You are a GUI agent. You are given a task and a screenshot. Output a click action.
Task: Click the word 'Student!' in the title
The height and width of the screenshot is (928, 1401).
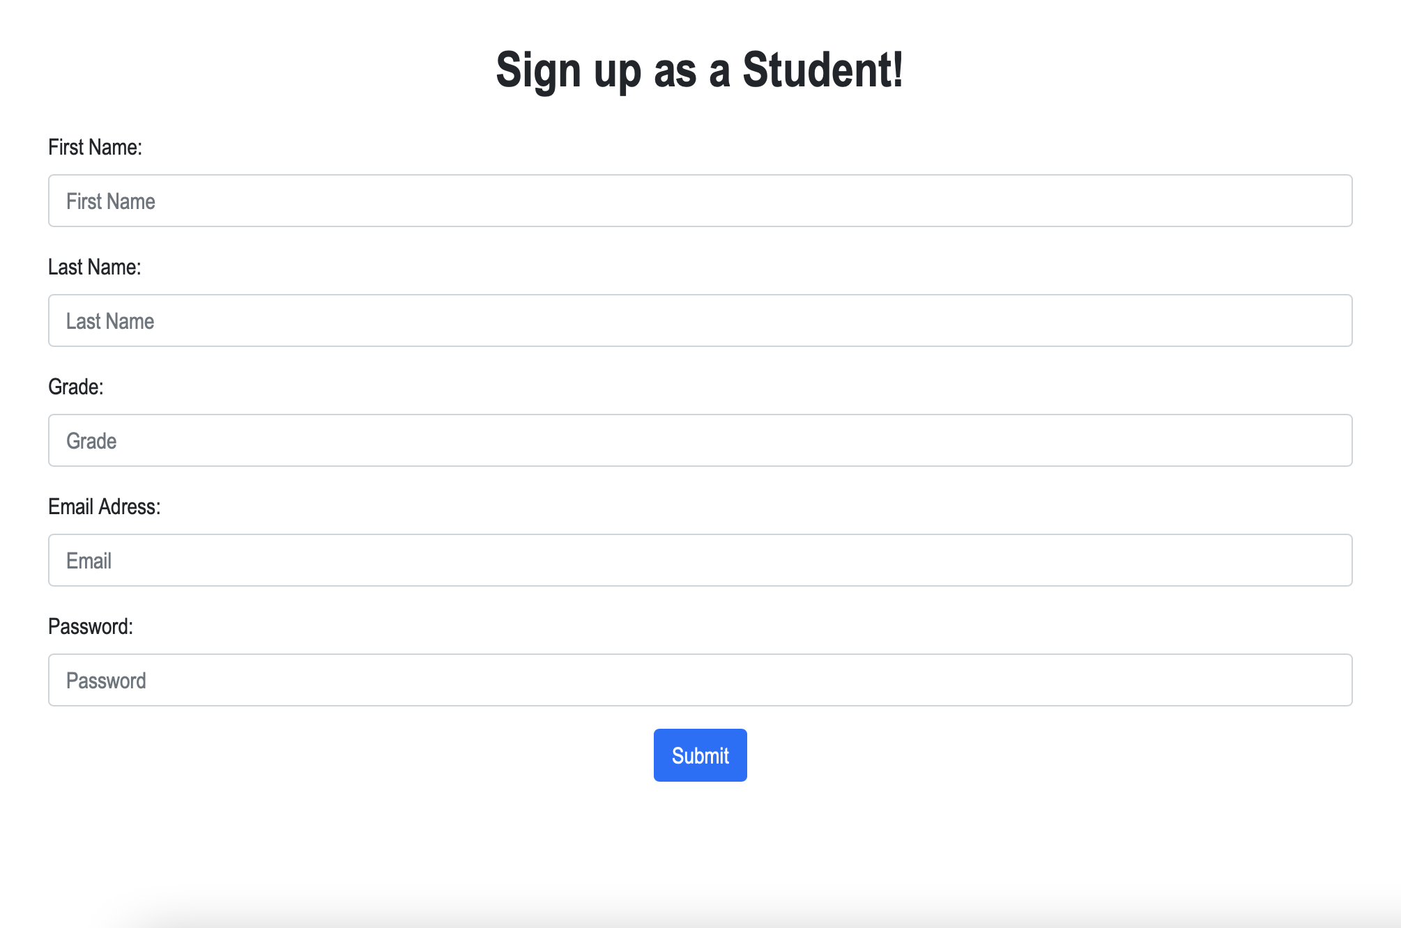point(822,70)
